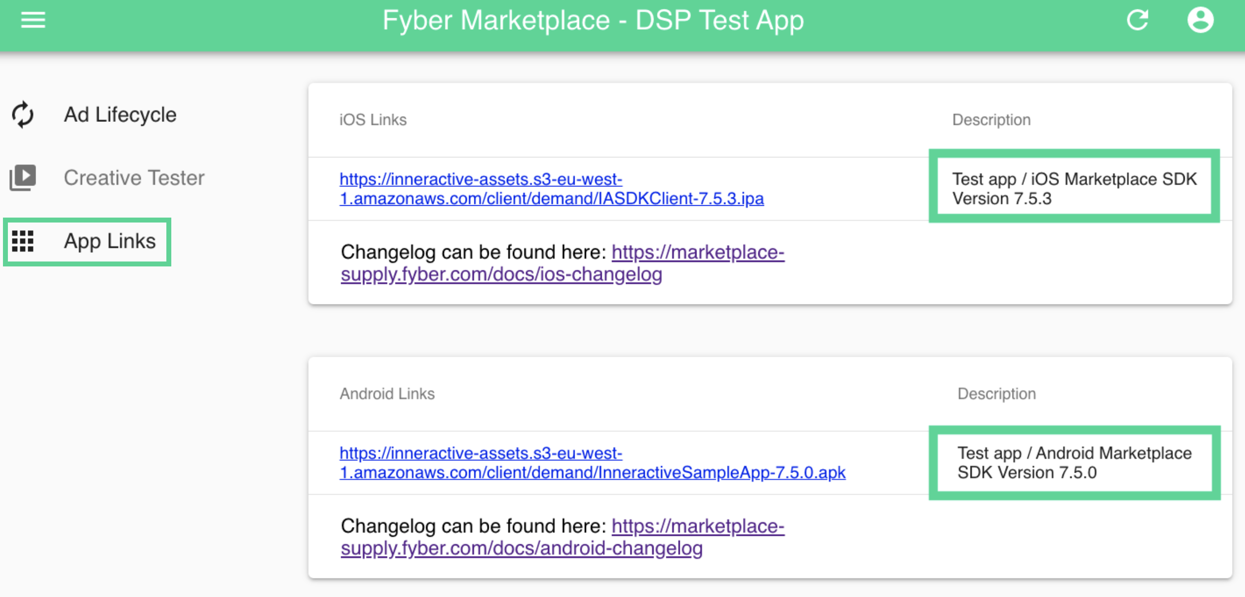Image resolution: width=1245 pixels, height=597 pixels.
Task: Click 'Test app / Android Marketplace SDK Version 7.5.0'
Action: click(x=1074, y=463)
